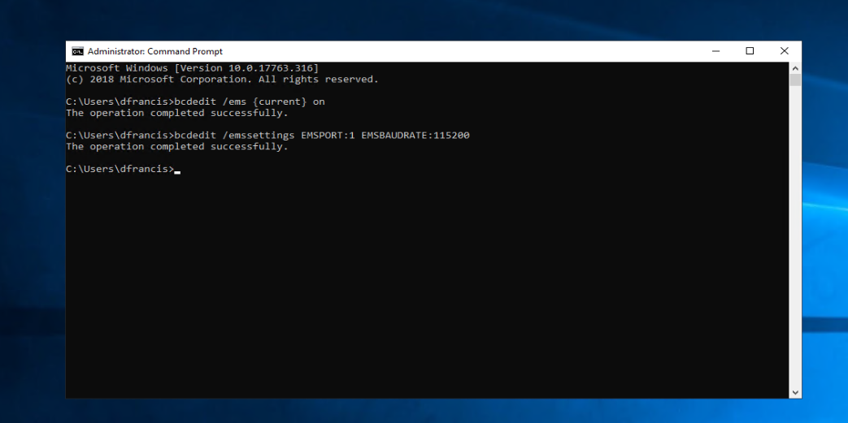The image size is (848, 423).
Task: Minimize the Command Prompt window
Action: click(x=715, y=51)
